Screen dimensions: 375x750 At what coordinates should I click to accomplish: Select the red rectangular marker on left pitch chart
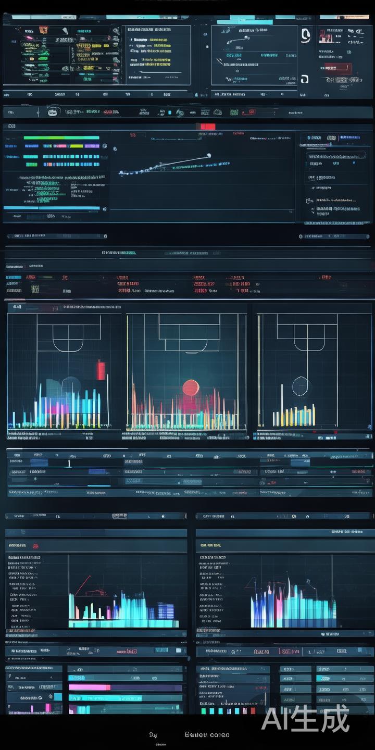101,370
